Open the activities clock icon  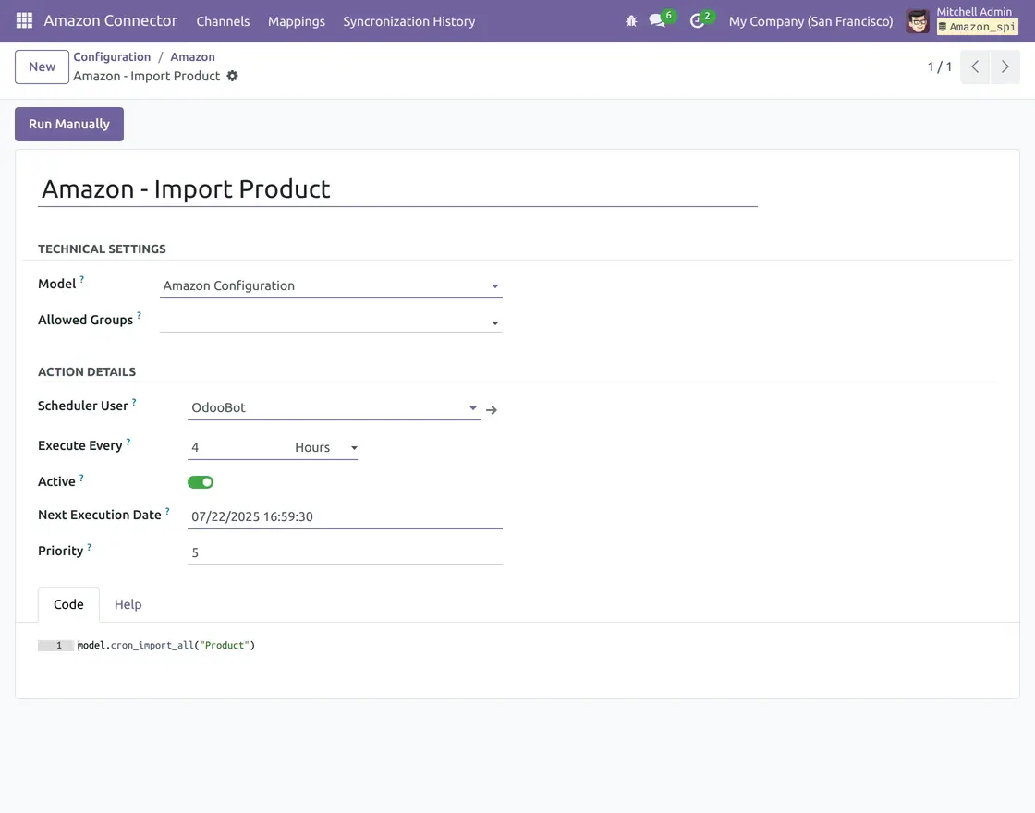click(698, 20)
